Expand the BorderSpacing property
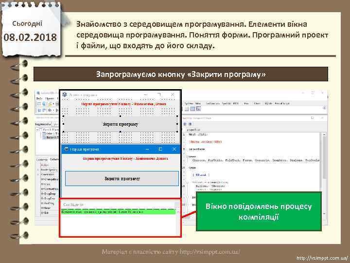Viewport: 350px width, 263px height. coord(38,170)
